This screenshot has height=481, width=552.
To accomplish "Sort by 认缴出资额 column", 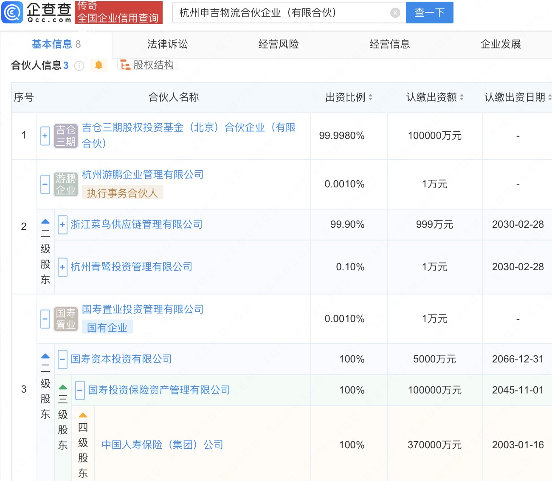I will [x=462, y=97].
